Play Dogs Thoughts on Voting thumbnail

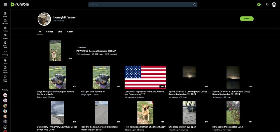[57, 77]
